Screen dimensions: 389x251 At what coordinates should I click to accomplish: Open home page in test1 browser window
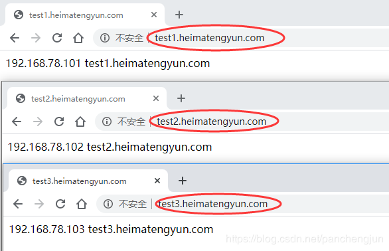tap(78, 38)
